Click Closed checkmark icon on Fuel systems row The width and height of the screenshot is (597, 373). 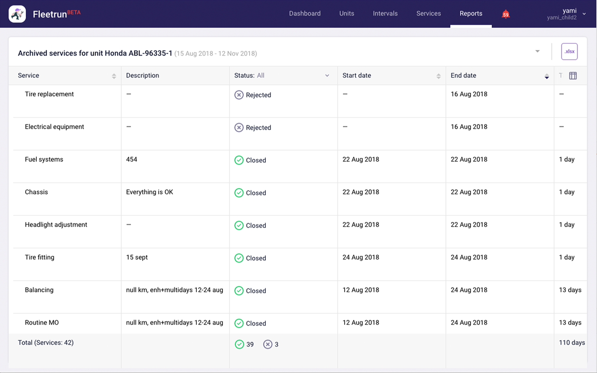239,160
